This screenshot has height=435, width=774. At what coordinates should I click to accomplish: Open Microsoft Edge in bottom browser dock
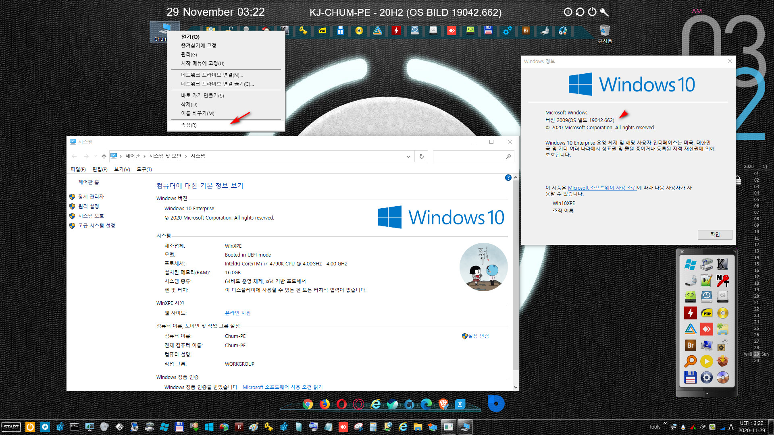[426, 404]
